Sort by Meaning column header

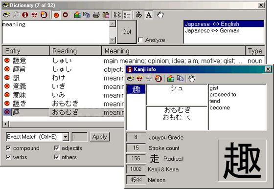coord(174,51)
